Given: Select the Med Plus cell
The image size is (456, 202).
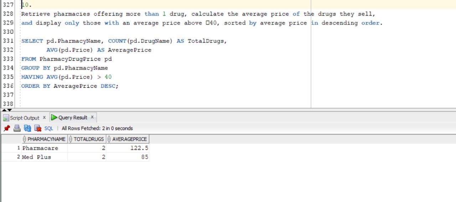Looking at the screenshot, I should point(44,157).
